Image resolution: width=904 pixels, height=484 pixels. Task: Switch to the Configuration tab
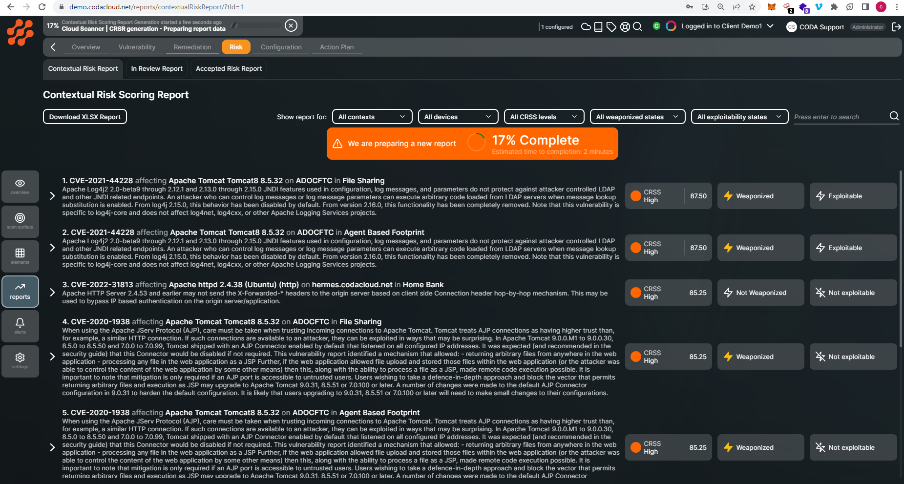pos(281,47)
